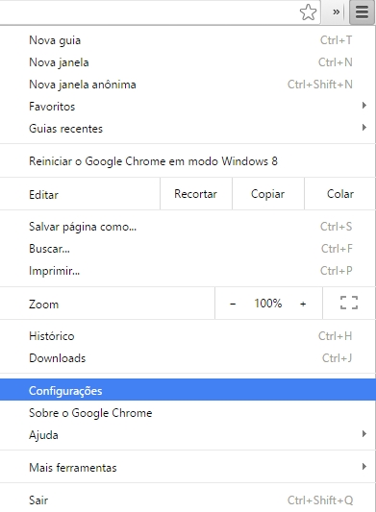Expand the Favoritos submenu
The width and height of the screenshot is (376, 512).
(x=188, y=107)
